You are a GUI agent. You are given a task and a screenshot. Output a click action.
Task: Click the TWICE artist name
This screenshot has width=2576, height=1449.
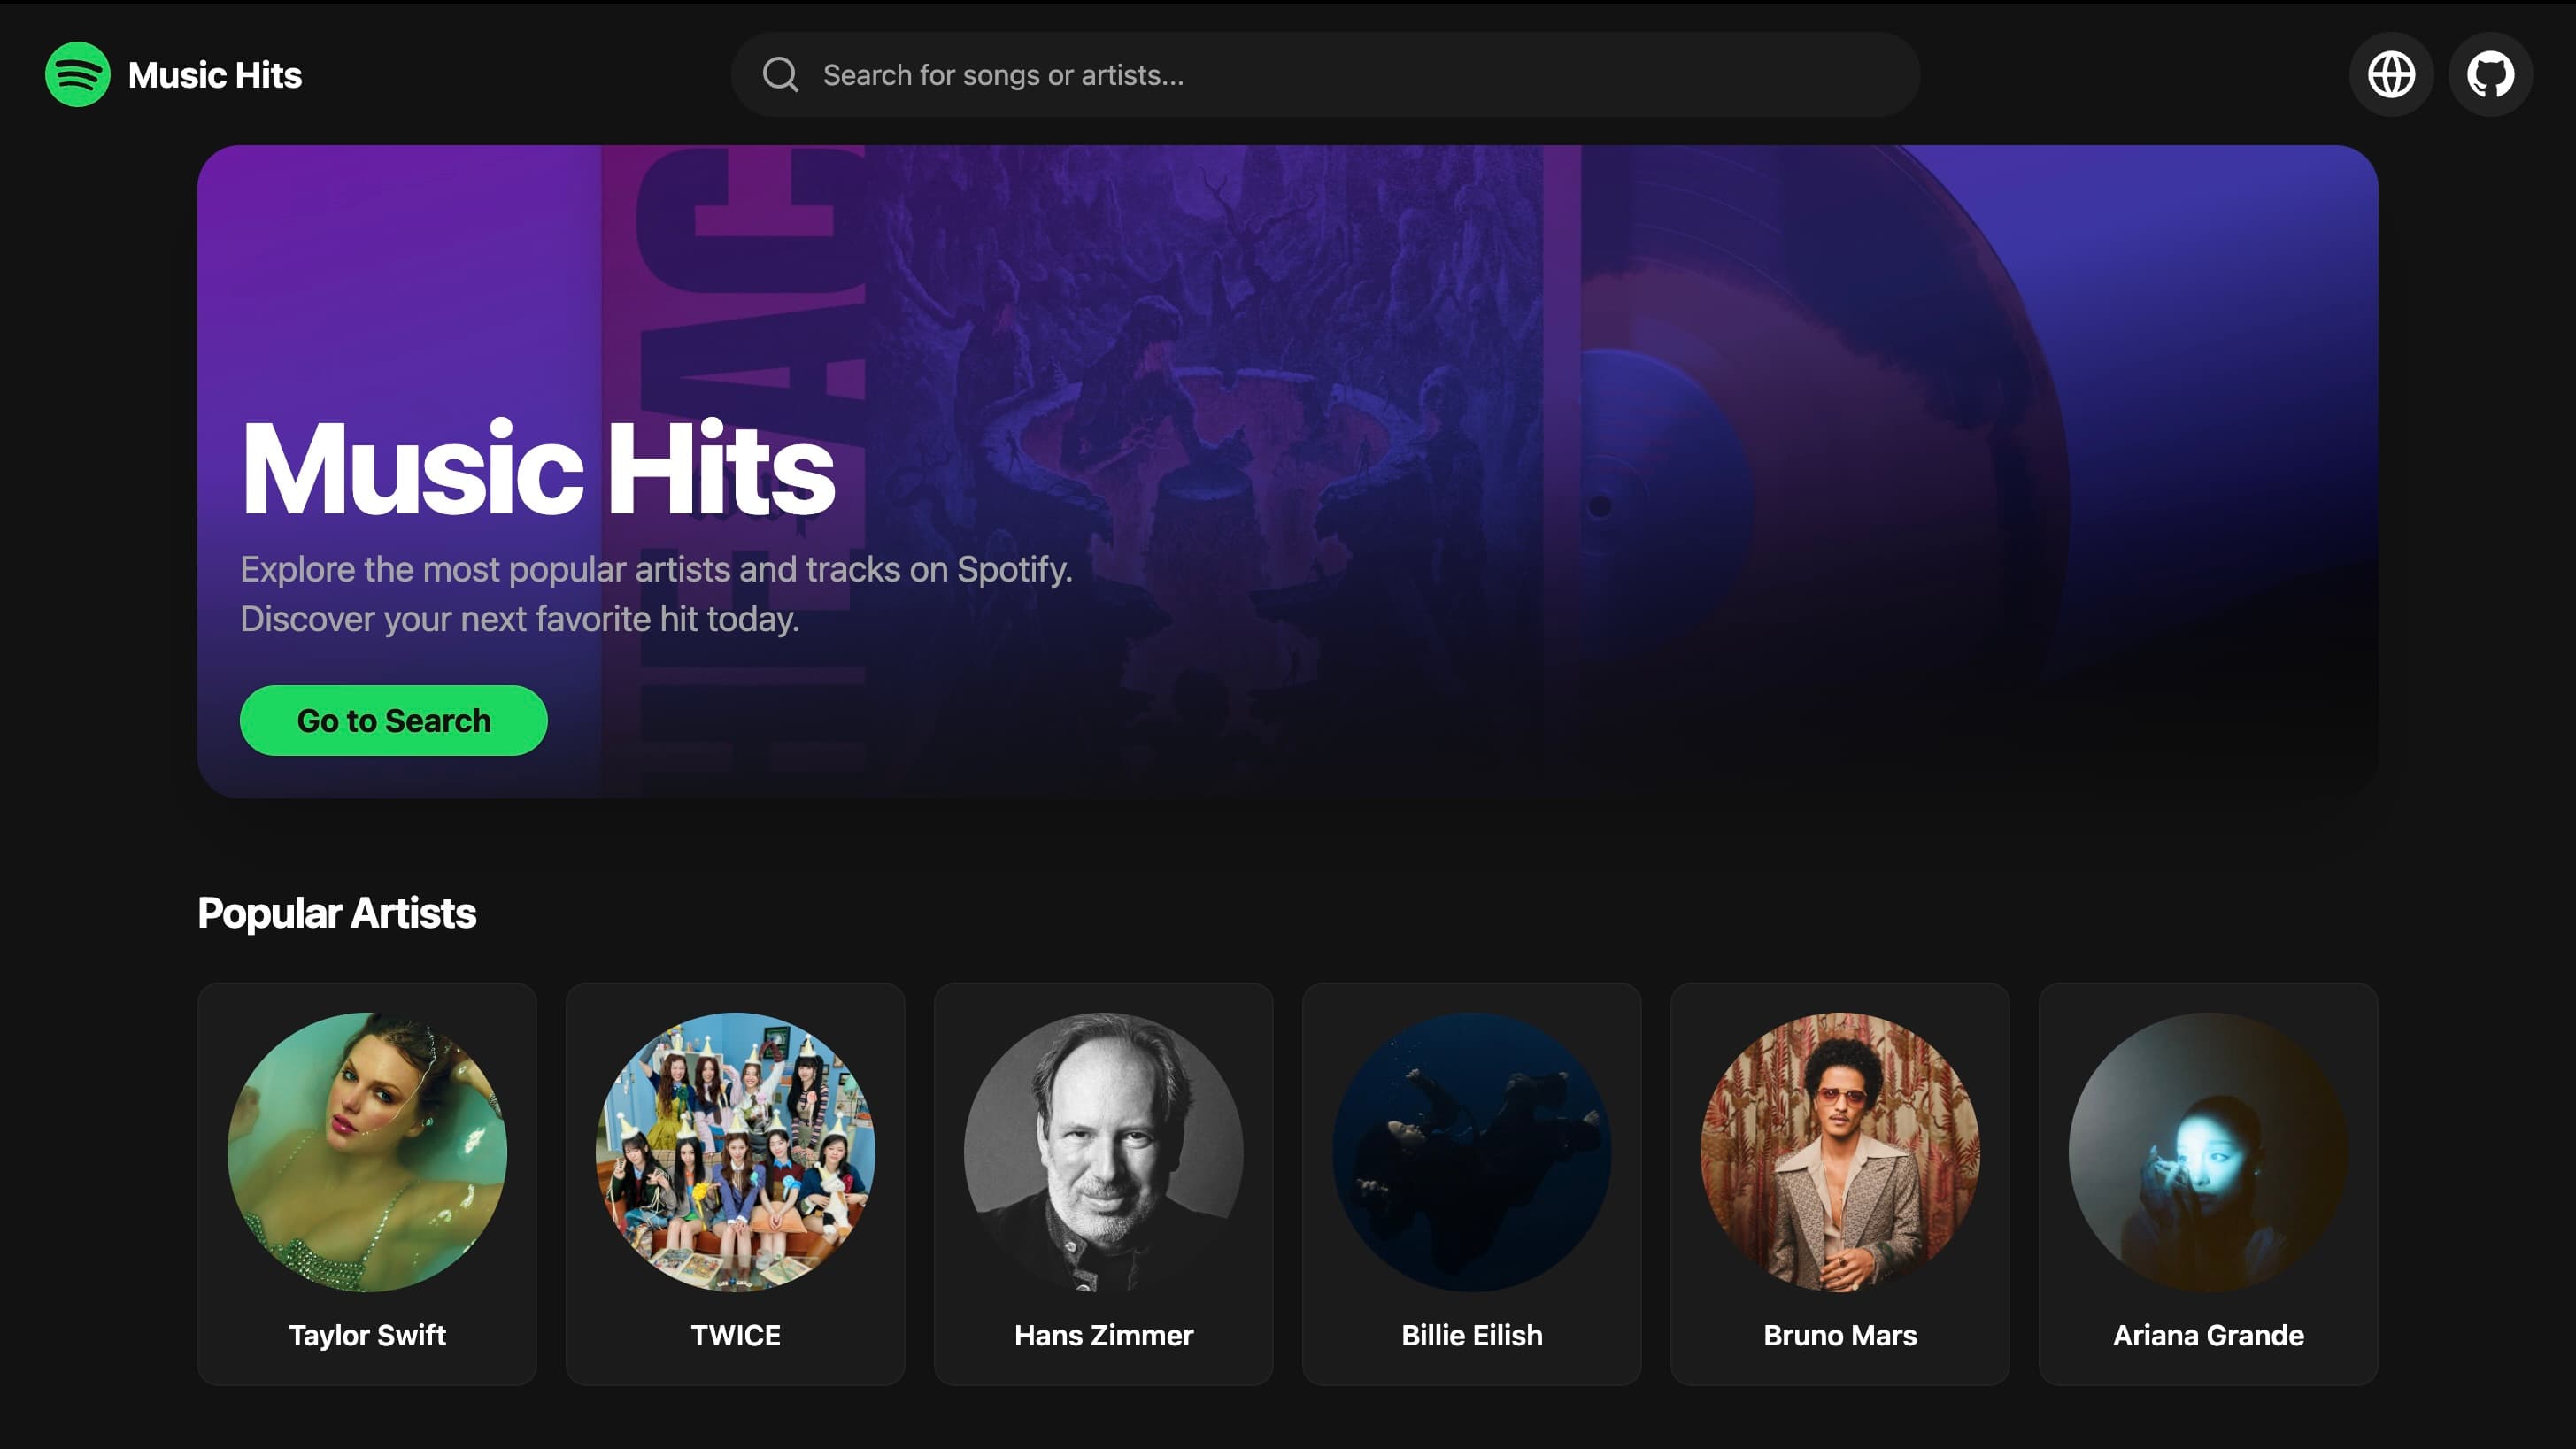pyautogui.click(x=735, y=1335)
